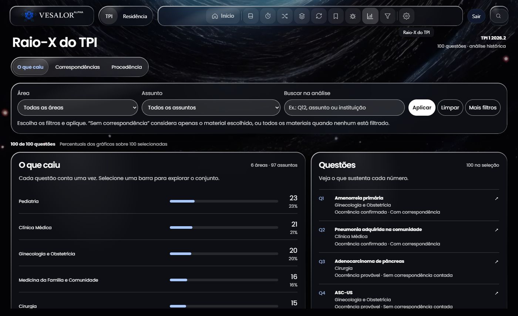Go to Início home button
Image resolution: width=518 pixels, height=316 pixels.
point(223,16)
